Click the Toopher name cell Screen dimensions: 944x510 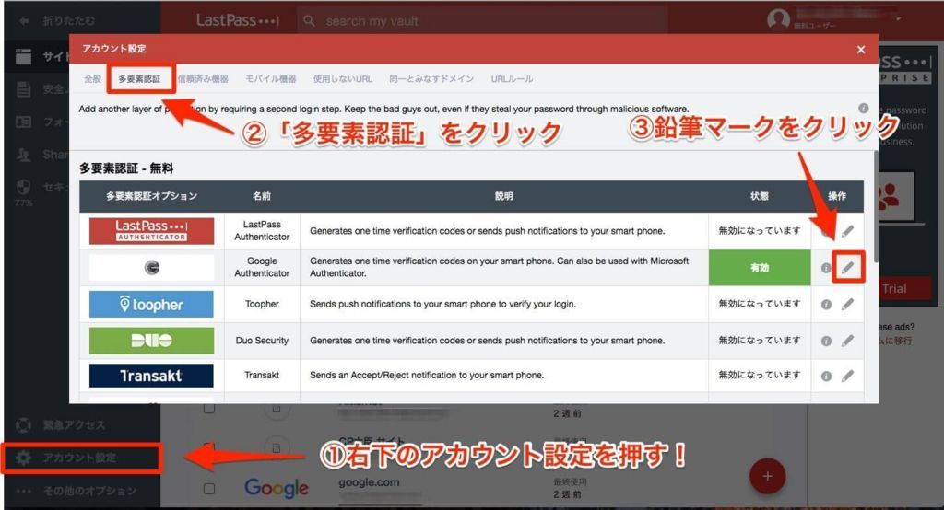[x=262, y=305]
